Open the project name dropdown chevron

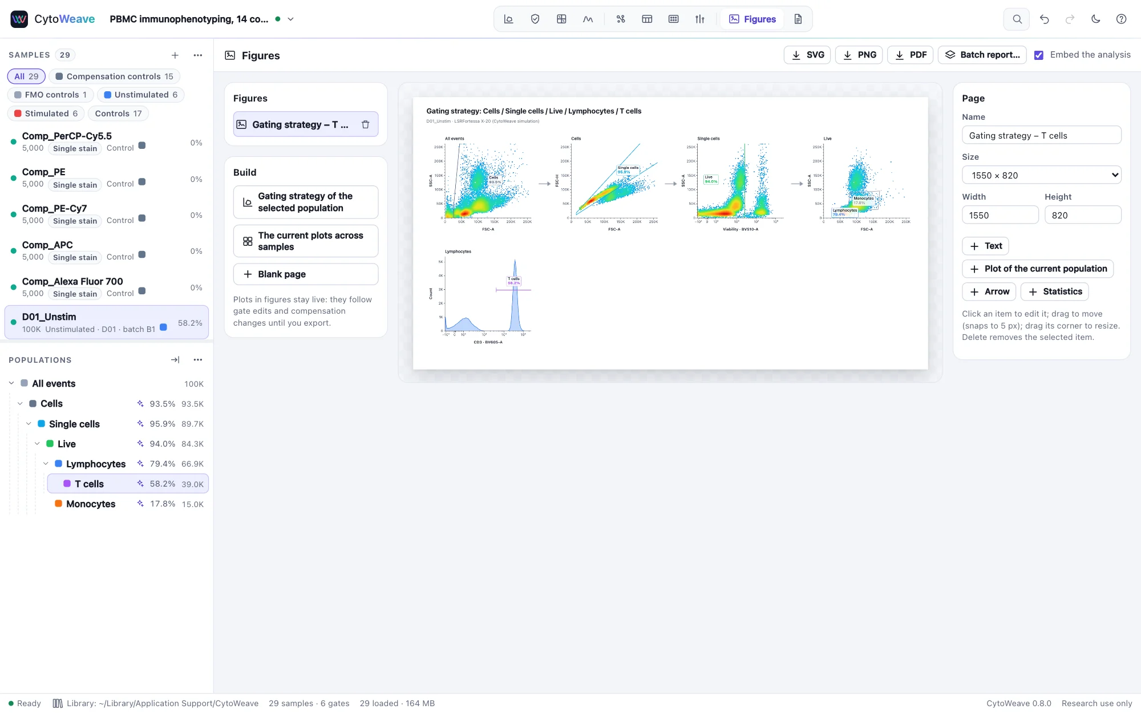coord(290,19)
